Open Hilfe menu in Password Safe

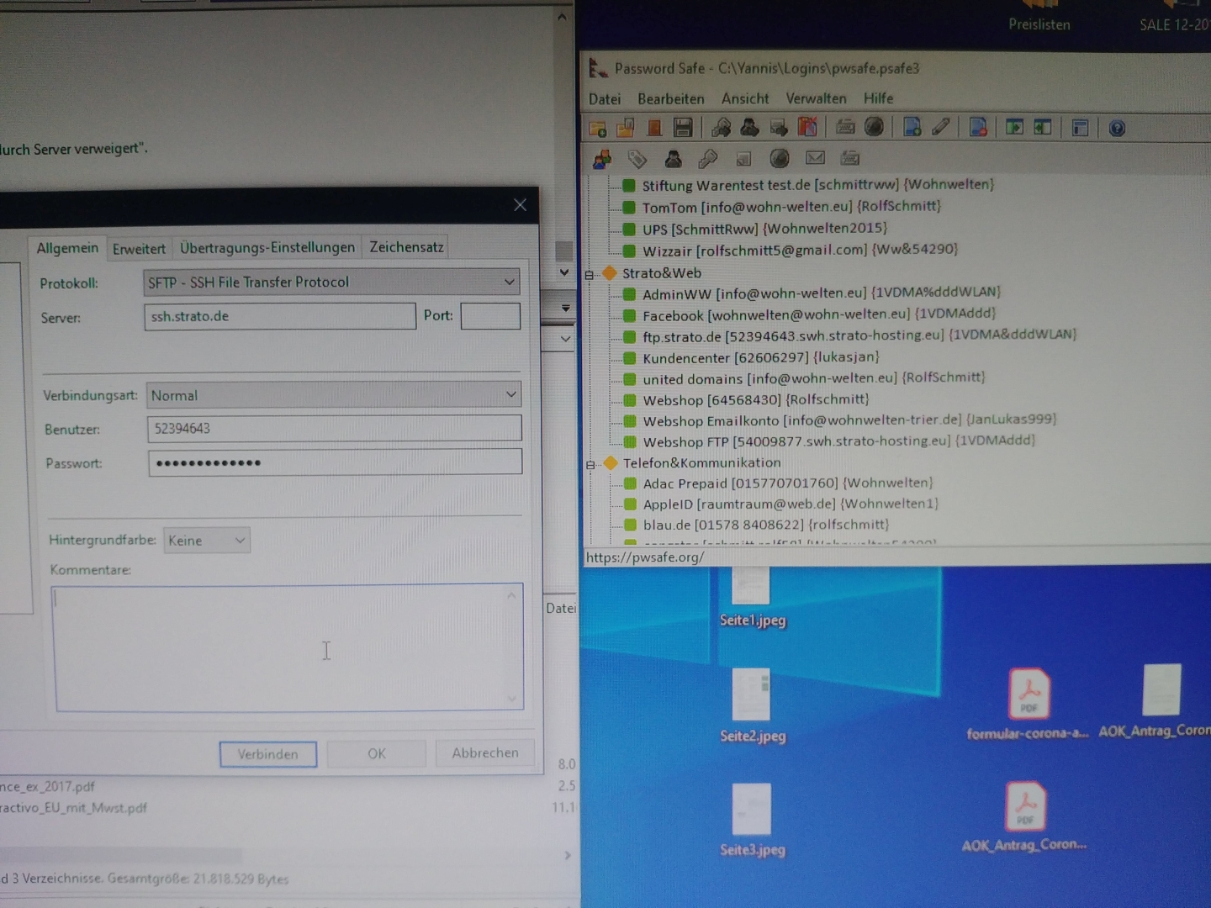coord(878,98)
